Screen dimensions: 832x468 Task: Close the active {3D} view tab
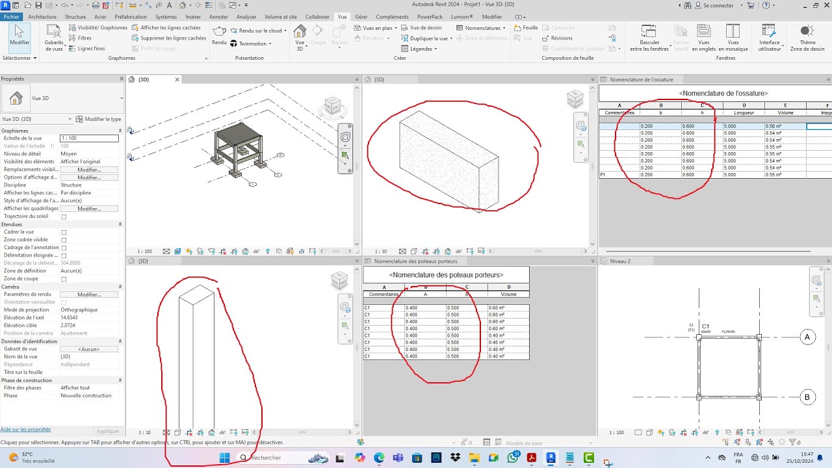[x=177, y=79]
